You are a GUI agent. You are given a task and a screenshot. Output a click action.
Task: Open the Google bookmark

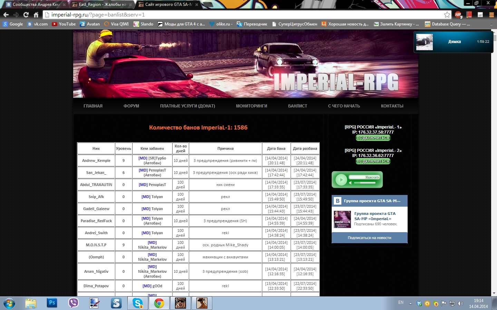13,24
